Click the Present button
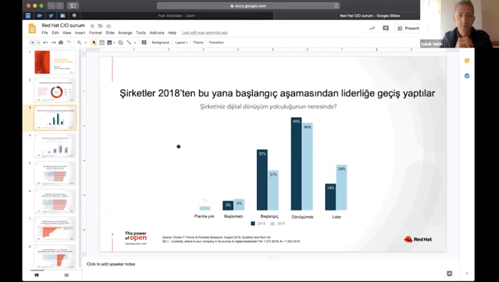This screenshot has width=499, height=282. point(409,28)
